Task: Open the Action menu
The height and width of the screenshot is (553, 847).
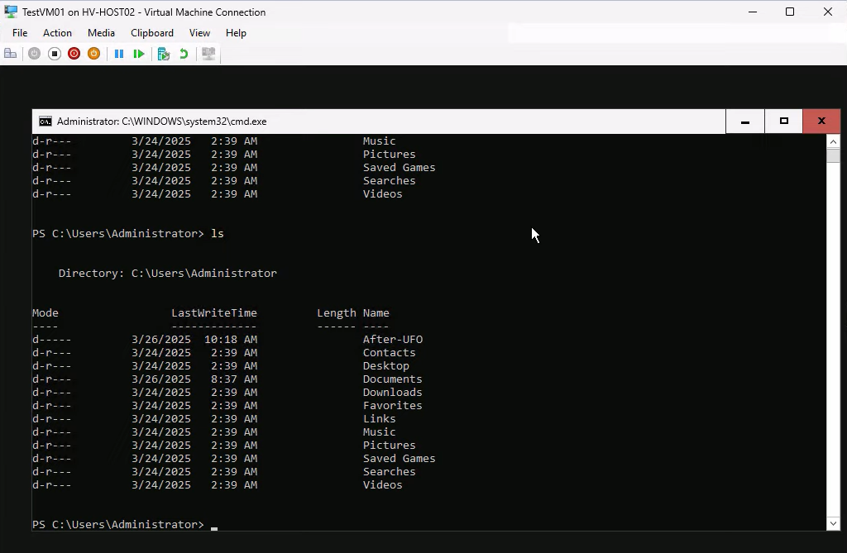Action: click(57, 33)
